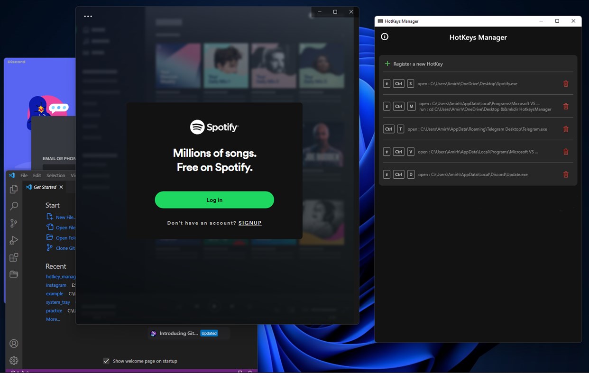Open the File menu in VS Code
Screen dimensions: 589x373
pyautogui.click(x=24, y=175)
